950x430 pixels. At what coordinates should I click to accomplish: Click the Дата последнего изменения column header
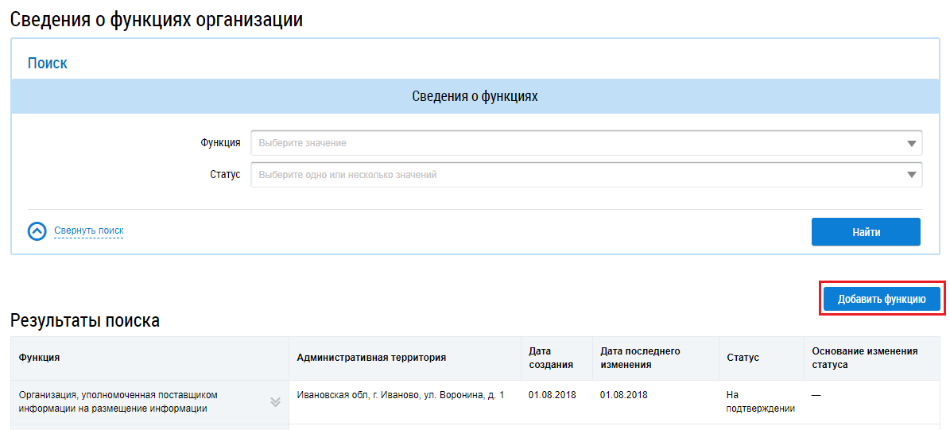point(640,358)
